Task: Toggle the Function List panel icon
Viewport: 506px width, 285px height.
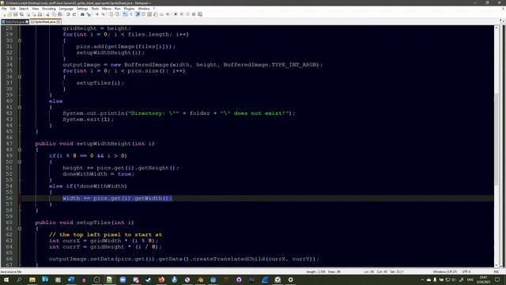Action: point(156,14)
